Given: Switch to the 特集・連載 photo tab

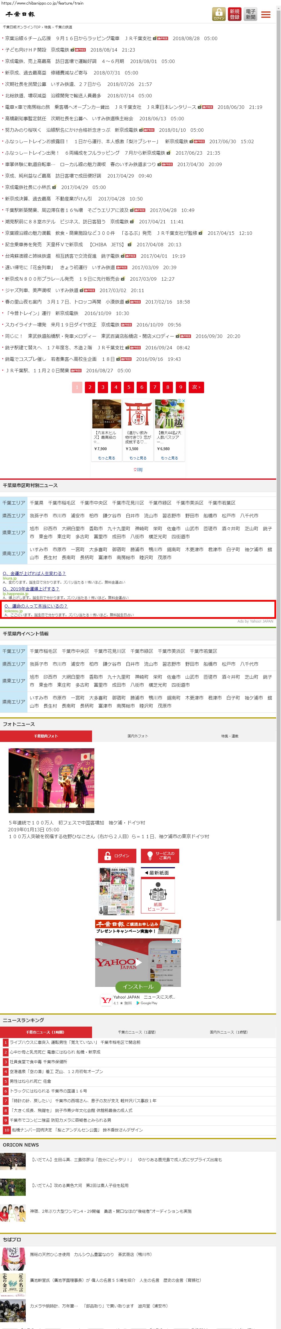Looking at the screenshot, I should tap(230, 736).
